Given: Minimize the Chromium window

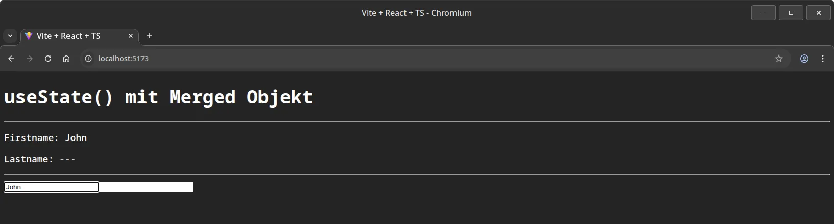Looking at the screenshot, I should [x=764, y=13].
